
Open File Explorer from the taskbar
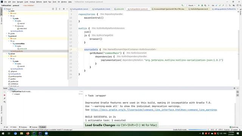tap(22, 133)
